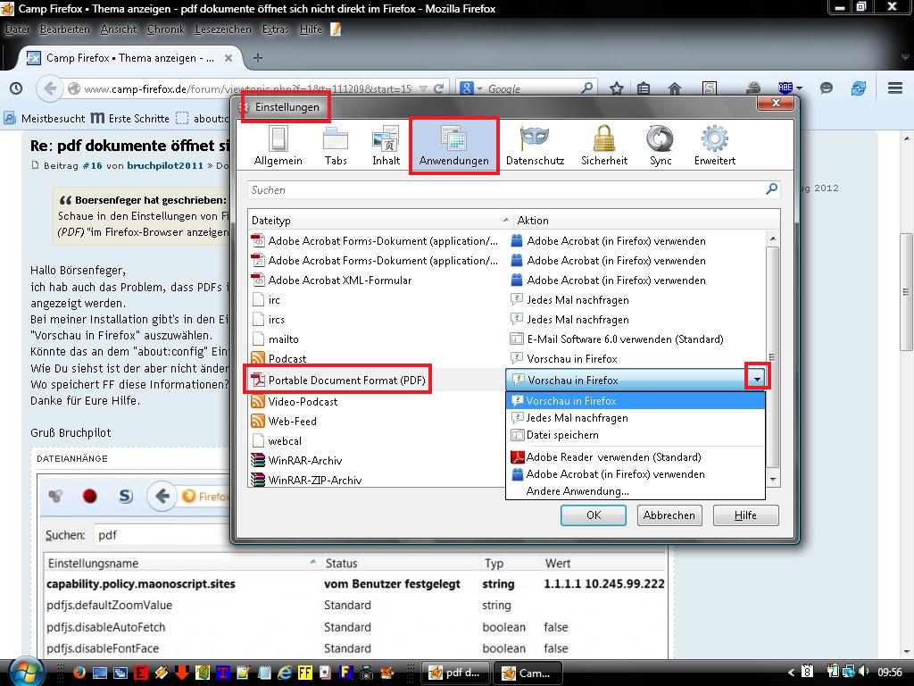Open the Firefox hamburger menu
The width and height of the screenshot is (914, 686).
pos(895,88)
